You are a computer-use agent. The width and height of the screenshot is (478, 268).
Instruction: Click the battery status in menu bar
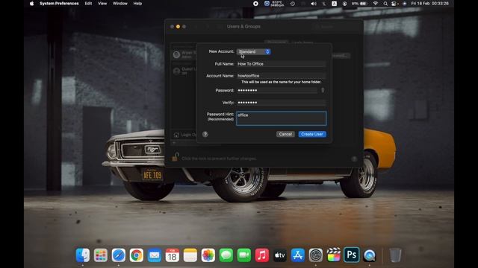click(359, 4)
